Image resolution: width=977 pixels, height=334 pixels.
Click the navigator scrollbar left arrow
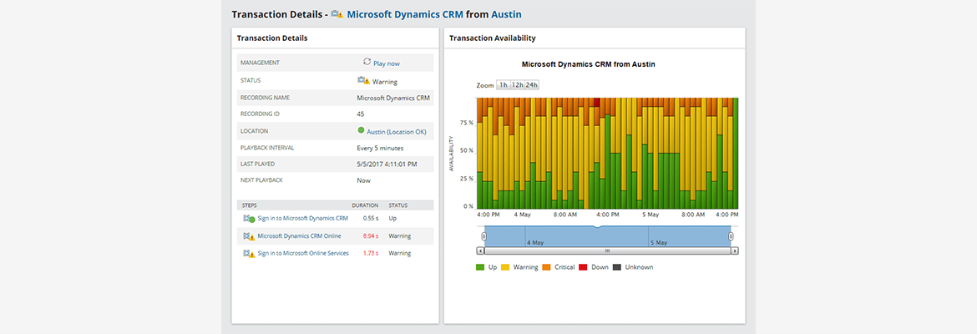pyautogui.click(x=480, y=250)
